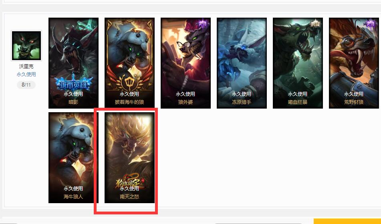Click the 史诗 badge on 狼外婆 skin
Viewport: 381px width, 224px height.
(x=202, y=24)
